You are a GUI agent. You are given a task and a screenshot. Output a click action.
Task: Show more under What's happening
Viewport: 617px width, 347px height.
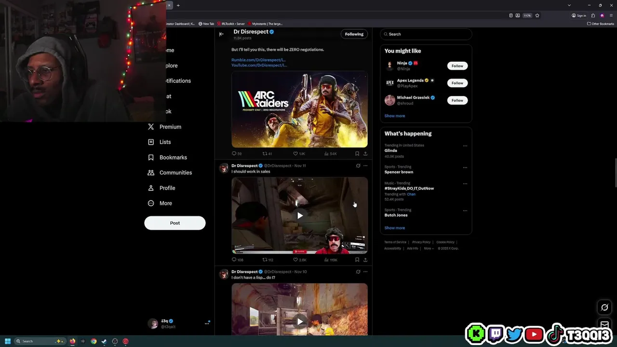click(x=394, y=228)
